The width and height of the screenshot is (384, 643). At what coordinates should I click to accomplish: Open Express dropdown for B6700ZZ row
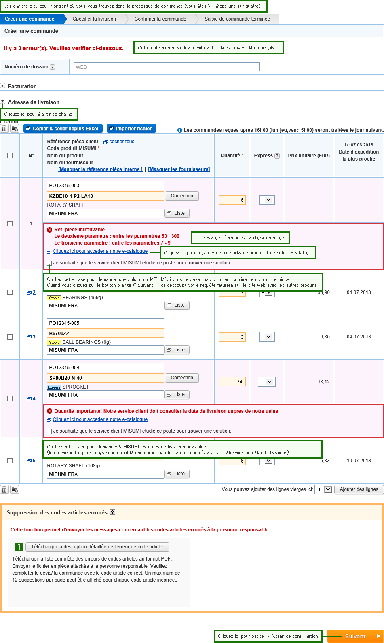267,337
